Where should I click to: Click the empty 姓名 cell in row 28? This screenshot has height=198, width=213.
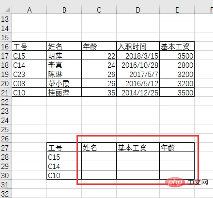[99, 156]
